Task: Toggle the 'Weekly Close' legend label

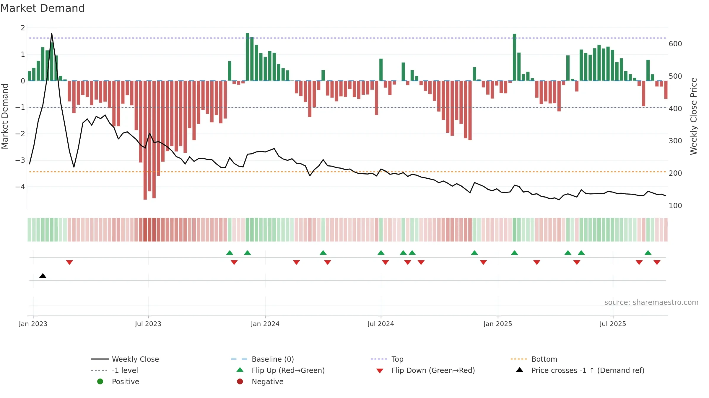Action: click(135, 359)
